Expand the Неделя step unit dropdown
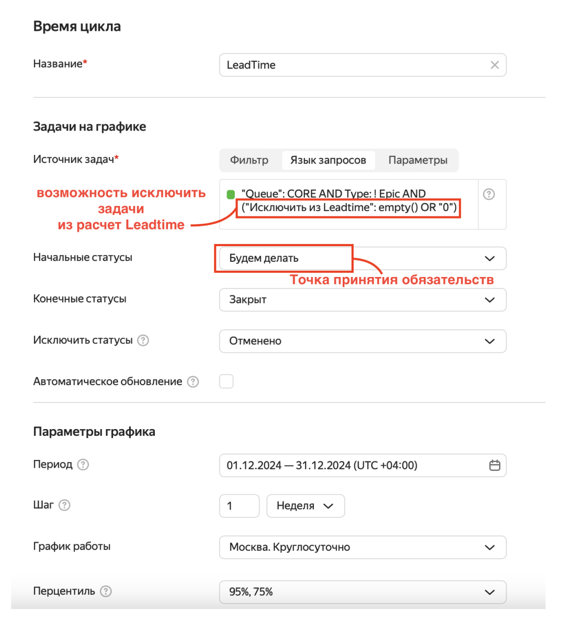This screenshot has height=623, width=588. point(306,505)
